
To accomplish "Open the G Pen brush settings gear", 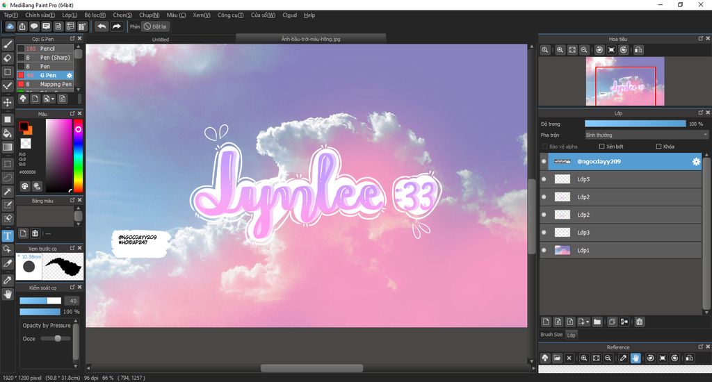I will click(70, 75).
